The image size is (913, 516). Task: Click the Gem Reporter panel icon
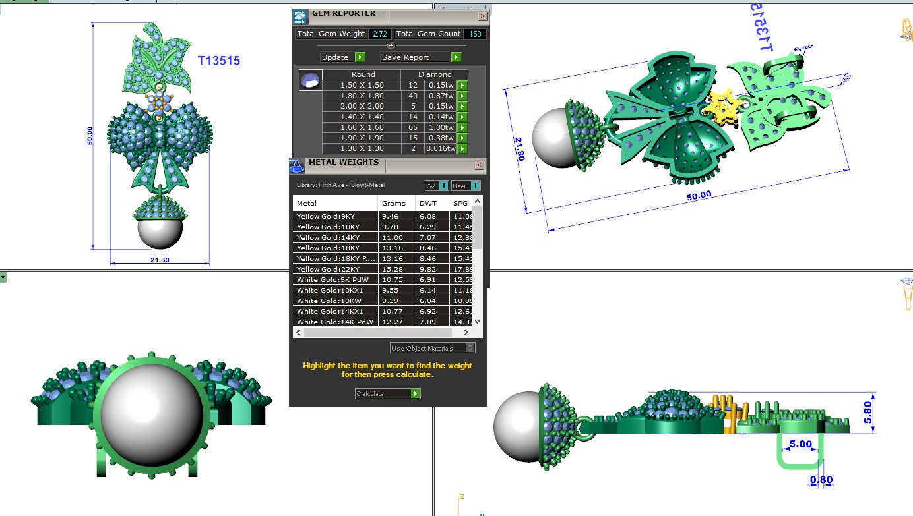point(300,16)
